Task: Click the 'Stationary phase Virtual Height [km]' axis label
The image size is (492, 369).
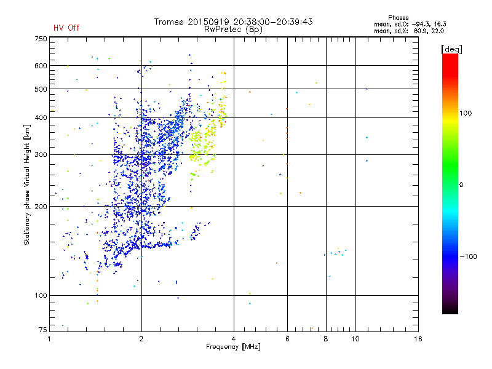Action: click(26, 185)
